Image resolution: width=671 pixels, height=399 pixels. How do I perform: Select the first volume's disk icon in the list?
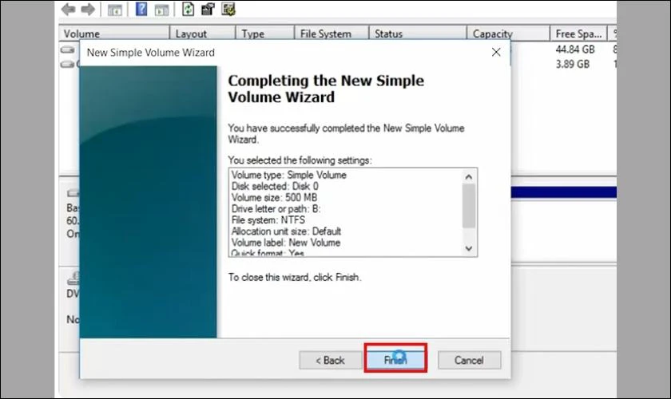coord(68,49)
